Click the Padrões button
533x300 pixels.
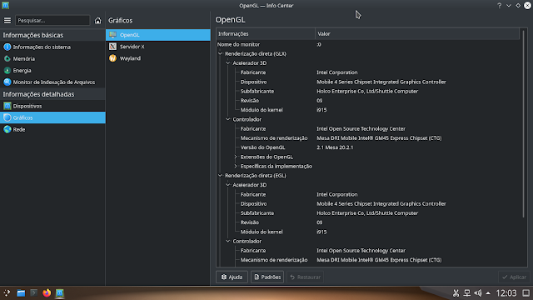coord(267,277)
